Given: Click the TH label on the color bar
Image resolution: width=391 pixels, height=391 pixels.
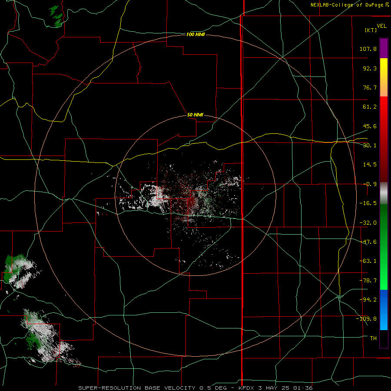Looking at the screenshot, I should pyautogui.click(x=373, y=338).
